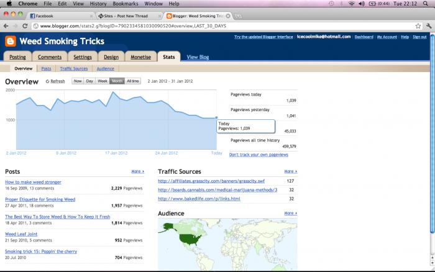
Task: Open the Bookmarks menu
Action: coord(126,4)
